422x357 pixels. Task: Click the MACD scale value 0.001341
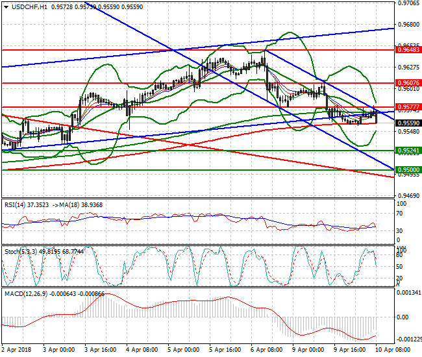tap(409, 293)
